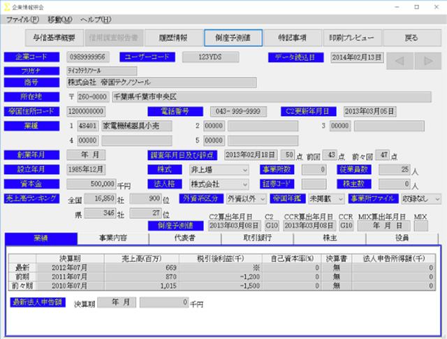Open the 移動(M) menu
The height and width of the screenshot is (339, 447).
point(60,20)
